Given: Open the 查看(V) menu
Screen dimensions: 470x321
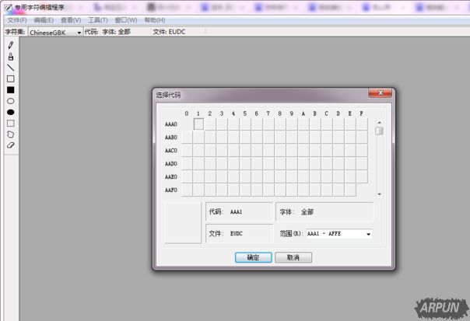Looking at the screenshot, I should (x=71, y=20).
